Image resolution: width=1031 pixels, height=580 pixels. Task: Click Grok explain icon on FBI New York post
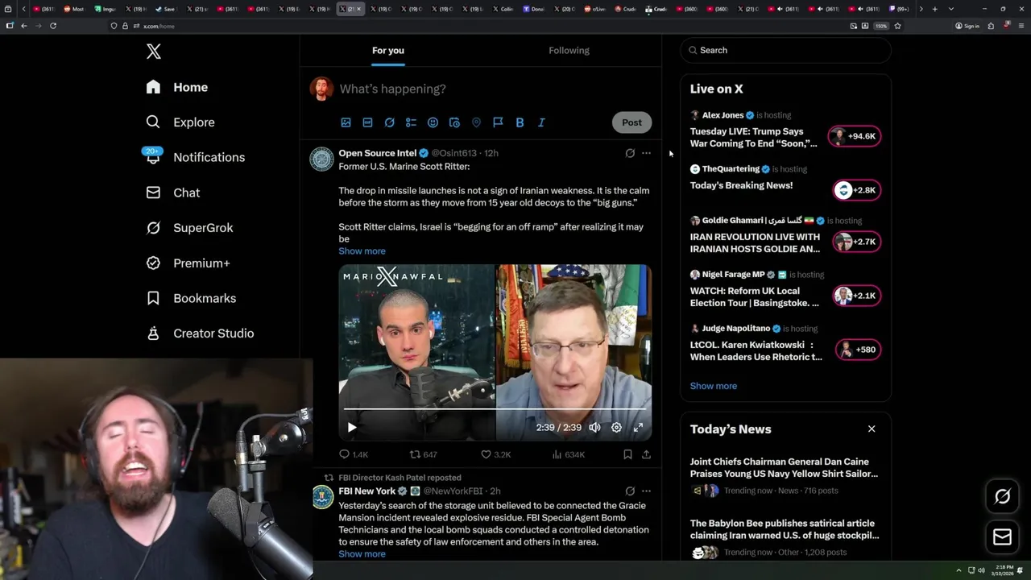(630, 491)
